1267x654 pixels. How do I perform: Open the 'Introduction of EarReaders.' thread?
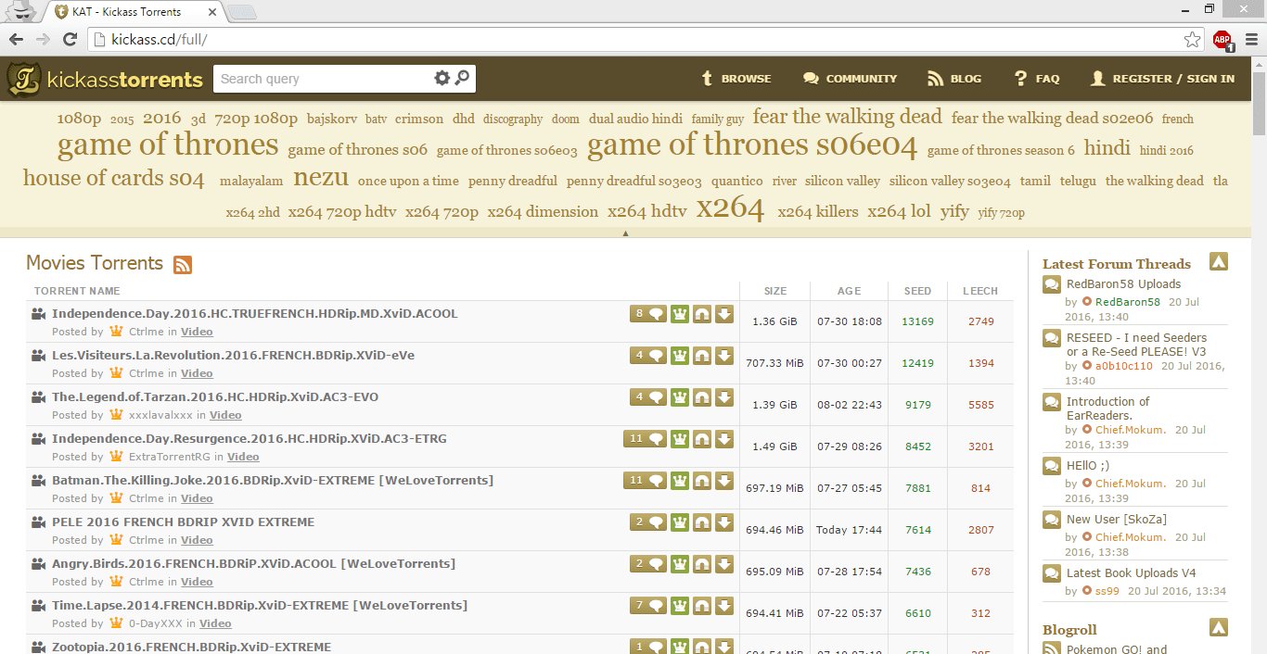pyautogui.click(x=1108, y=409)
